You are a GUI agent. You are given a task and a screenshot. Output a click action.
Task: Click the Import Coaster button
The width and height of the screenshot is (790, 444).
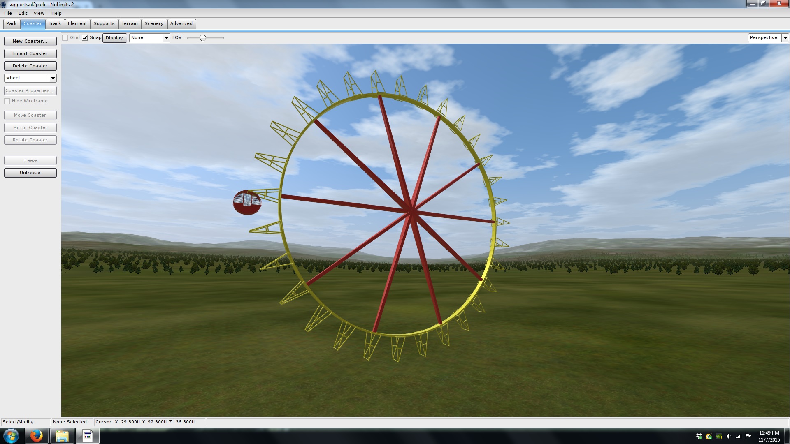[x=30, y=53]
